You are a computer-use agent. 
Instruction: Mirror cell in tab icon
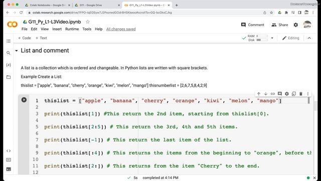point(294,94)
